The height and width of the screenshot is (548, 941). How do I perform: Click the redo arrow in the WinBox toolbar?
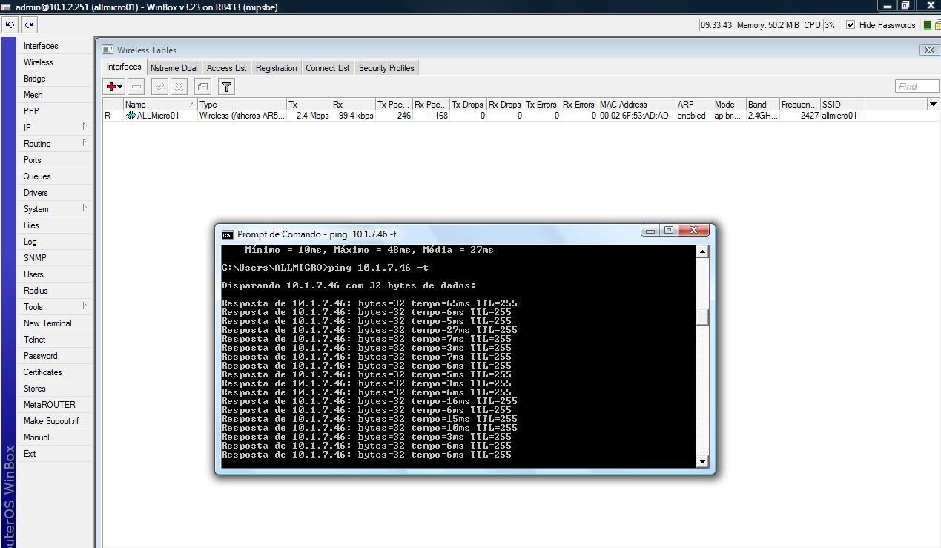click(29, 24)
